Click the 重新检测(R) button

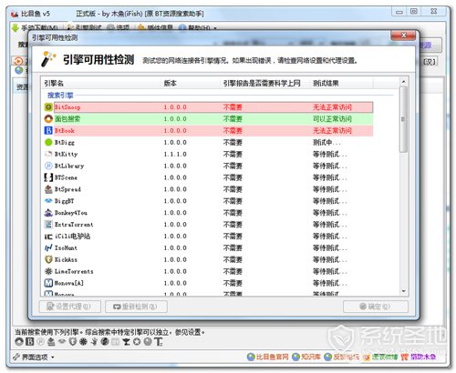pos(136,307)
